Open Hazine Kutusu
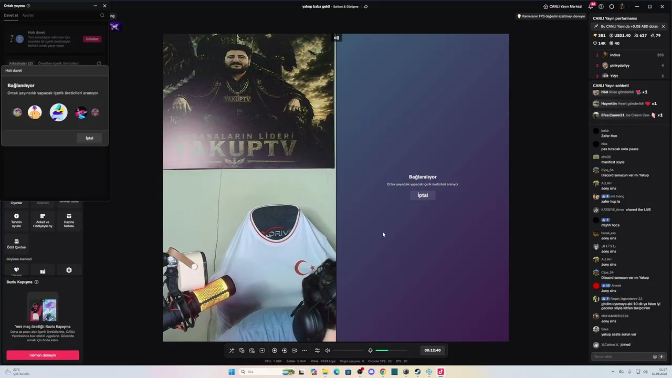672x378 pixels. coord(69,220)
